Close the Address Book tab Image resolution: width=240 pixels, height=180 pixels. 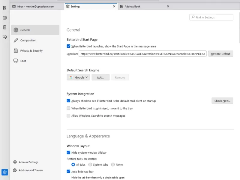coord(168,6)
